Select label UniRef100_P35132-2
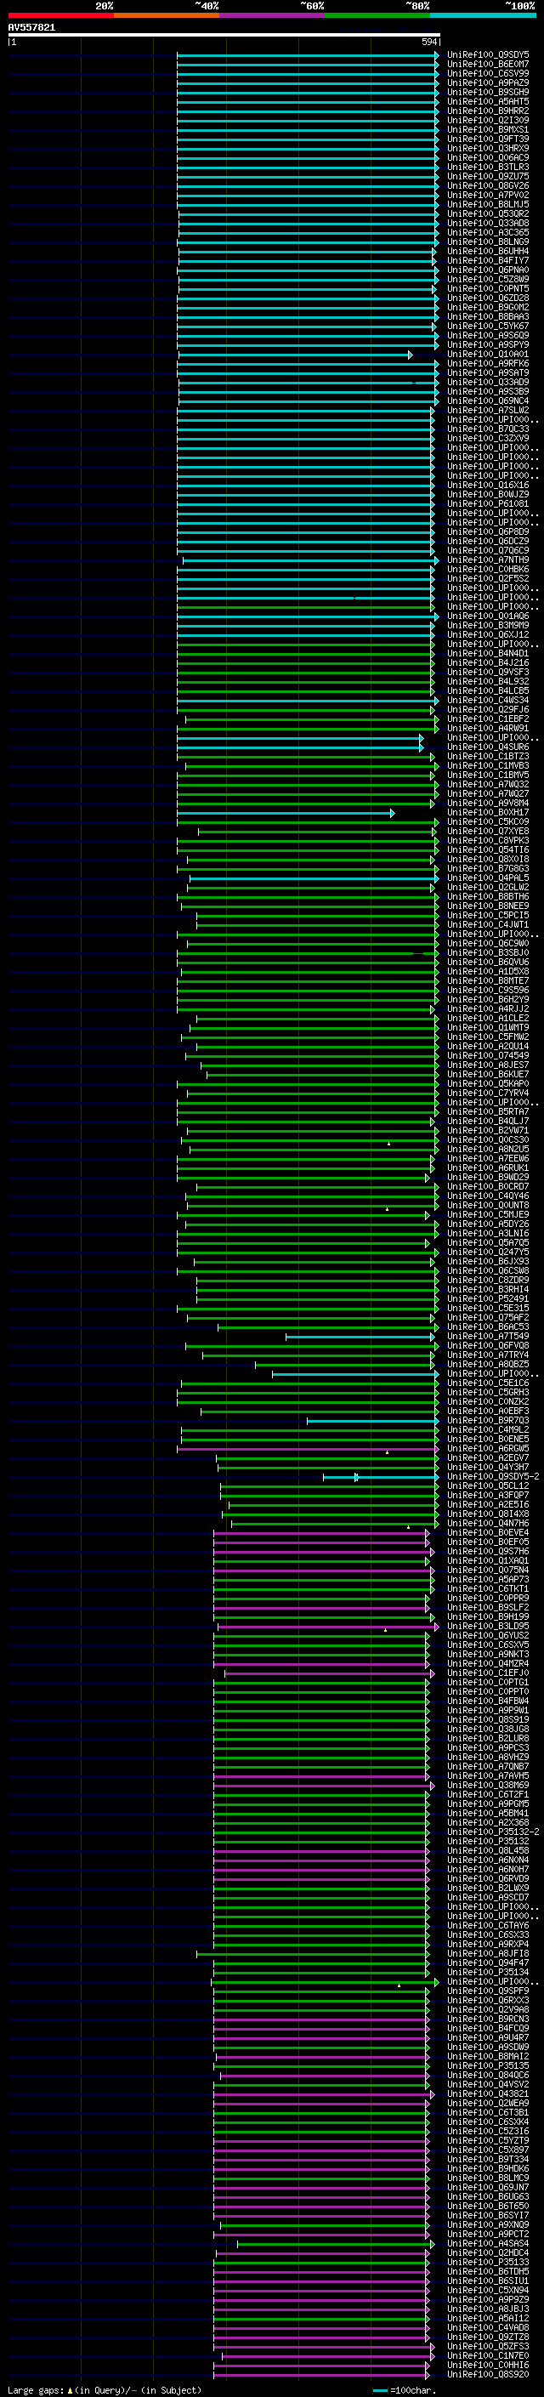The image size is (544, 2397). 493,1832
